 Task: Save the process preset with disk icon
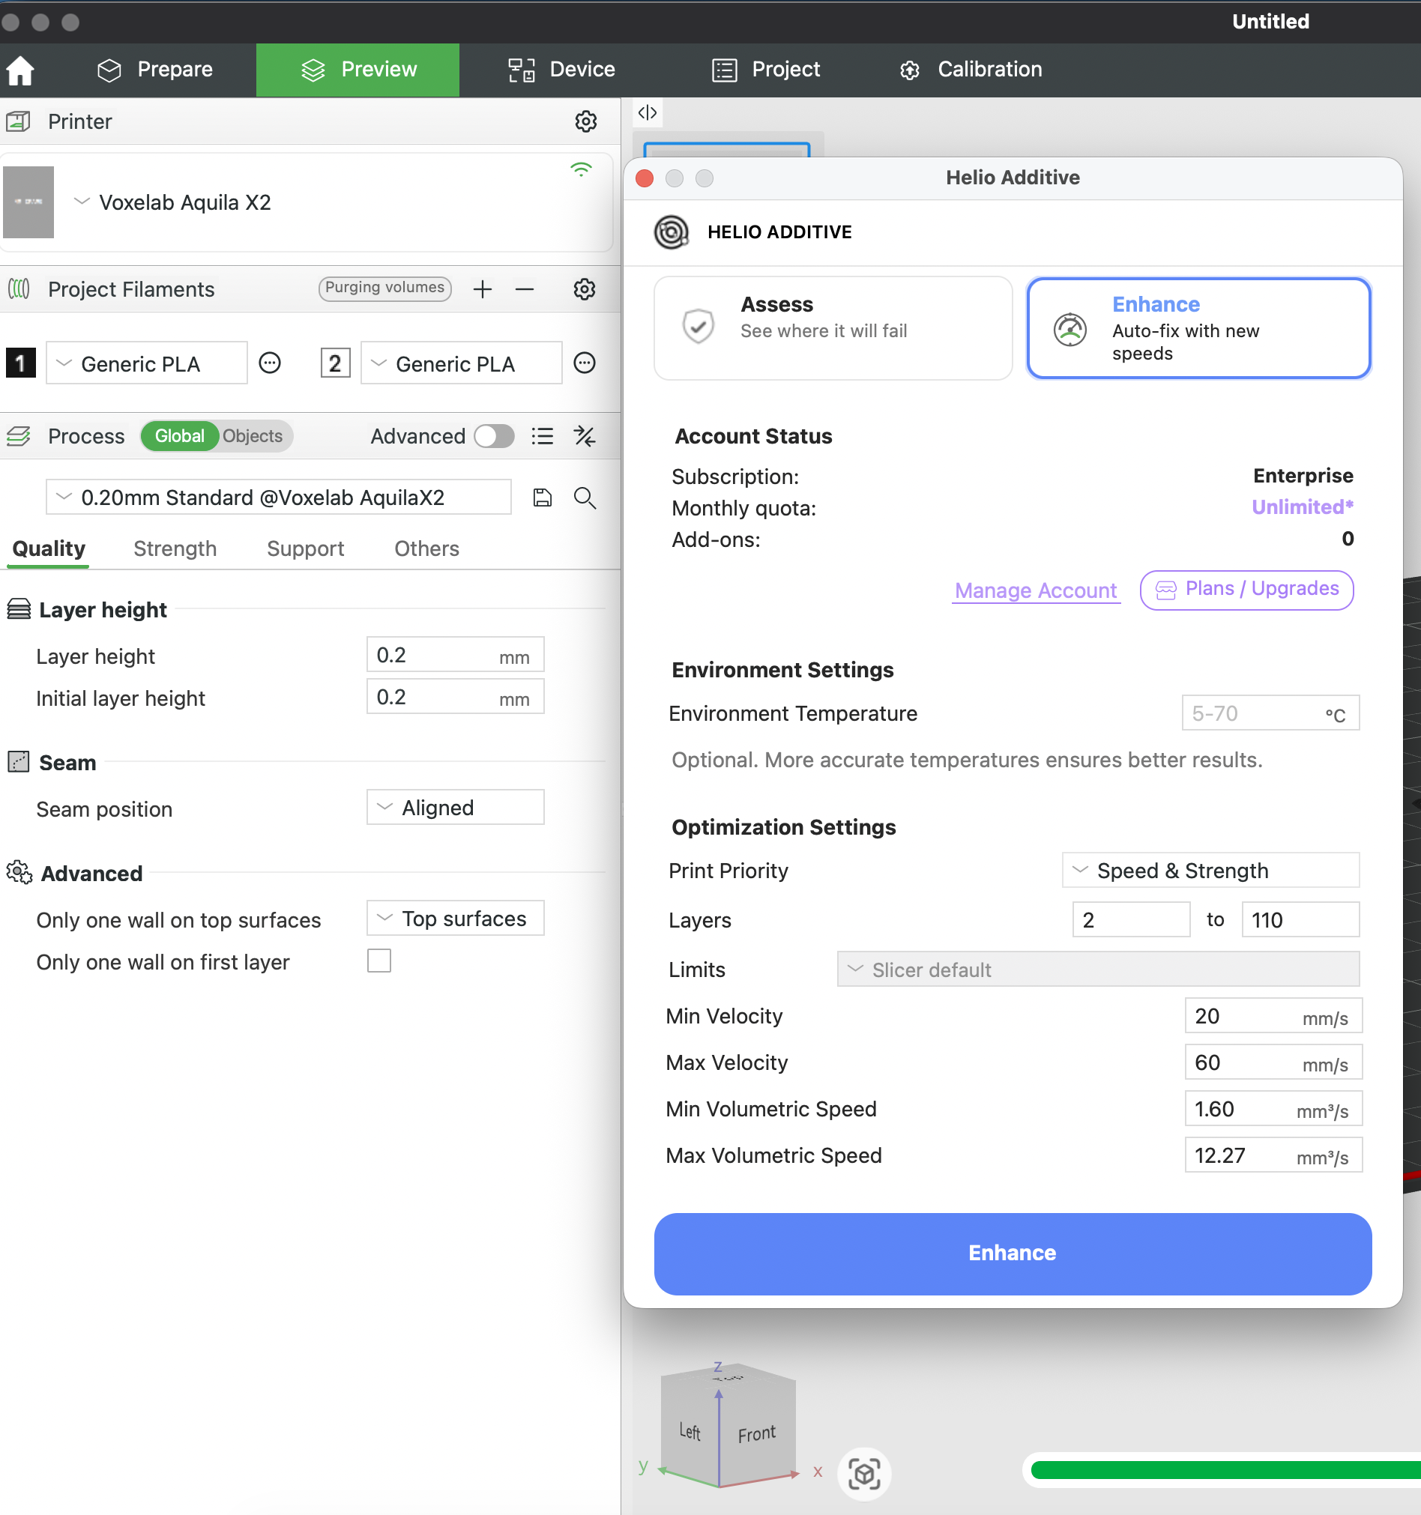[x=542, y=498]
